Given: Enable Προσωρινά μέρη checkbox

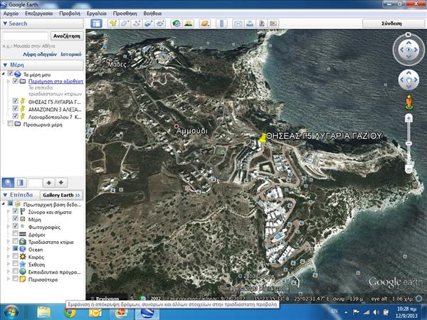Looking at the screenshot, I should pos(11,124).
